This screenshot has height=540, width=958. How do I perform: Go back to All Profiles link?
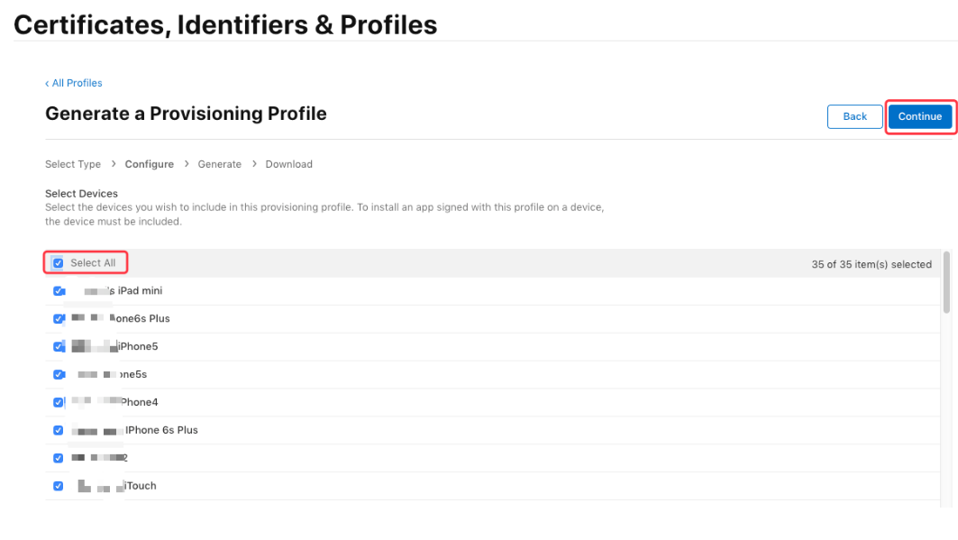pyautogui.click(x=74, y=83)
